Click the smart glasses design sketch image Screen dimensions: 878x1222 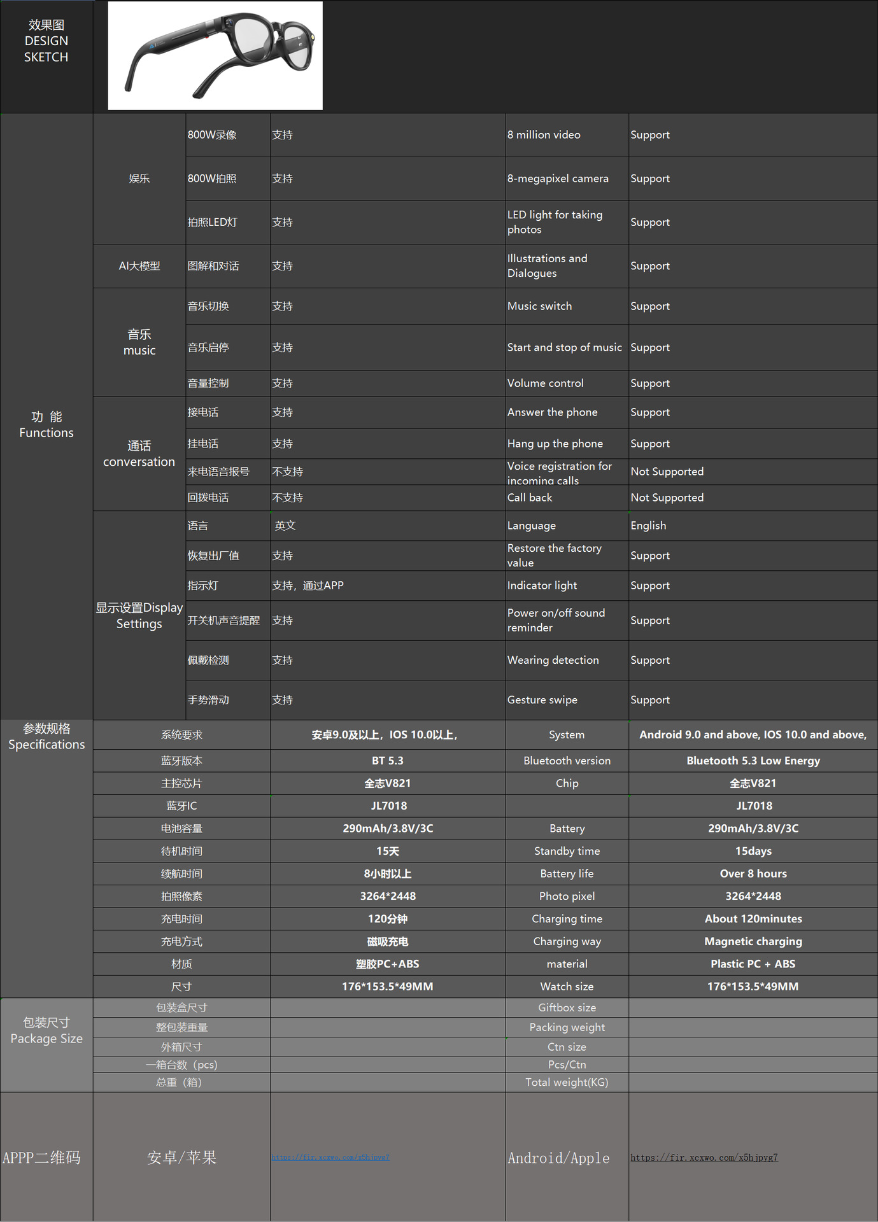click(x=215, y=56)
